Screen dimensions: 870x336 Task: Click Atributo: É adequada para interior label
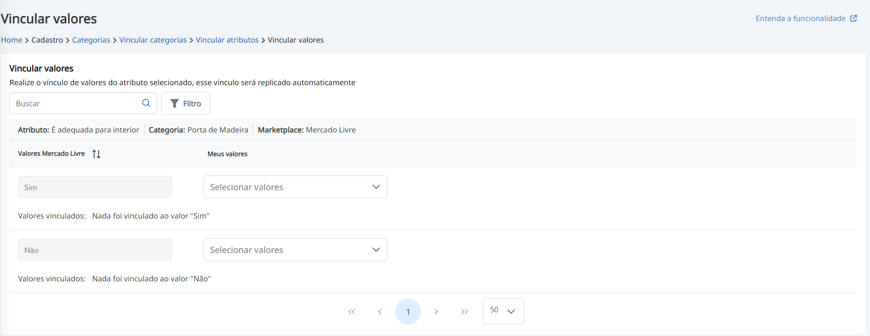(78, 130)
